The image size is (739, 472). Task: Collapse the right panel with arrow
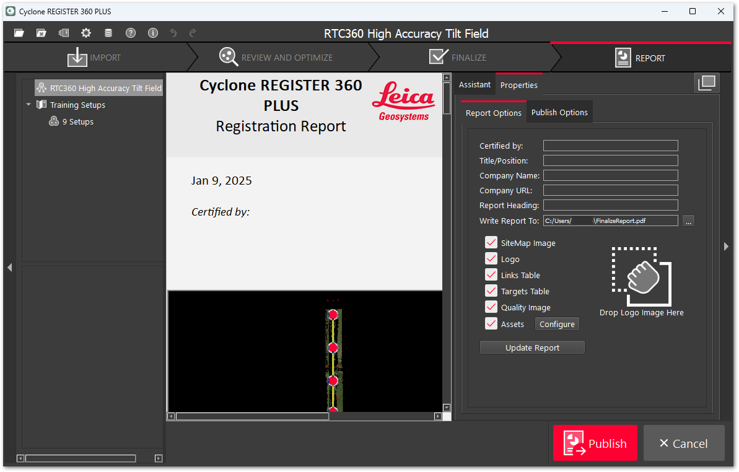[x=727, y=246]
